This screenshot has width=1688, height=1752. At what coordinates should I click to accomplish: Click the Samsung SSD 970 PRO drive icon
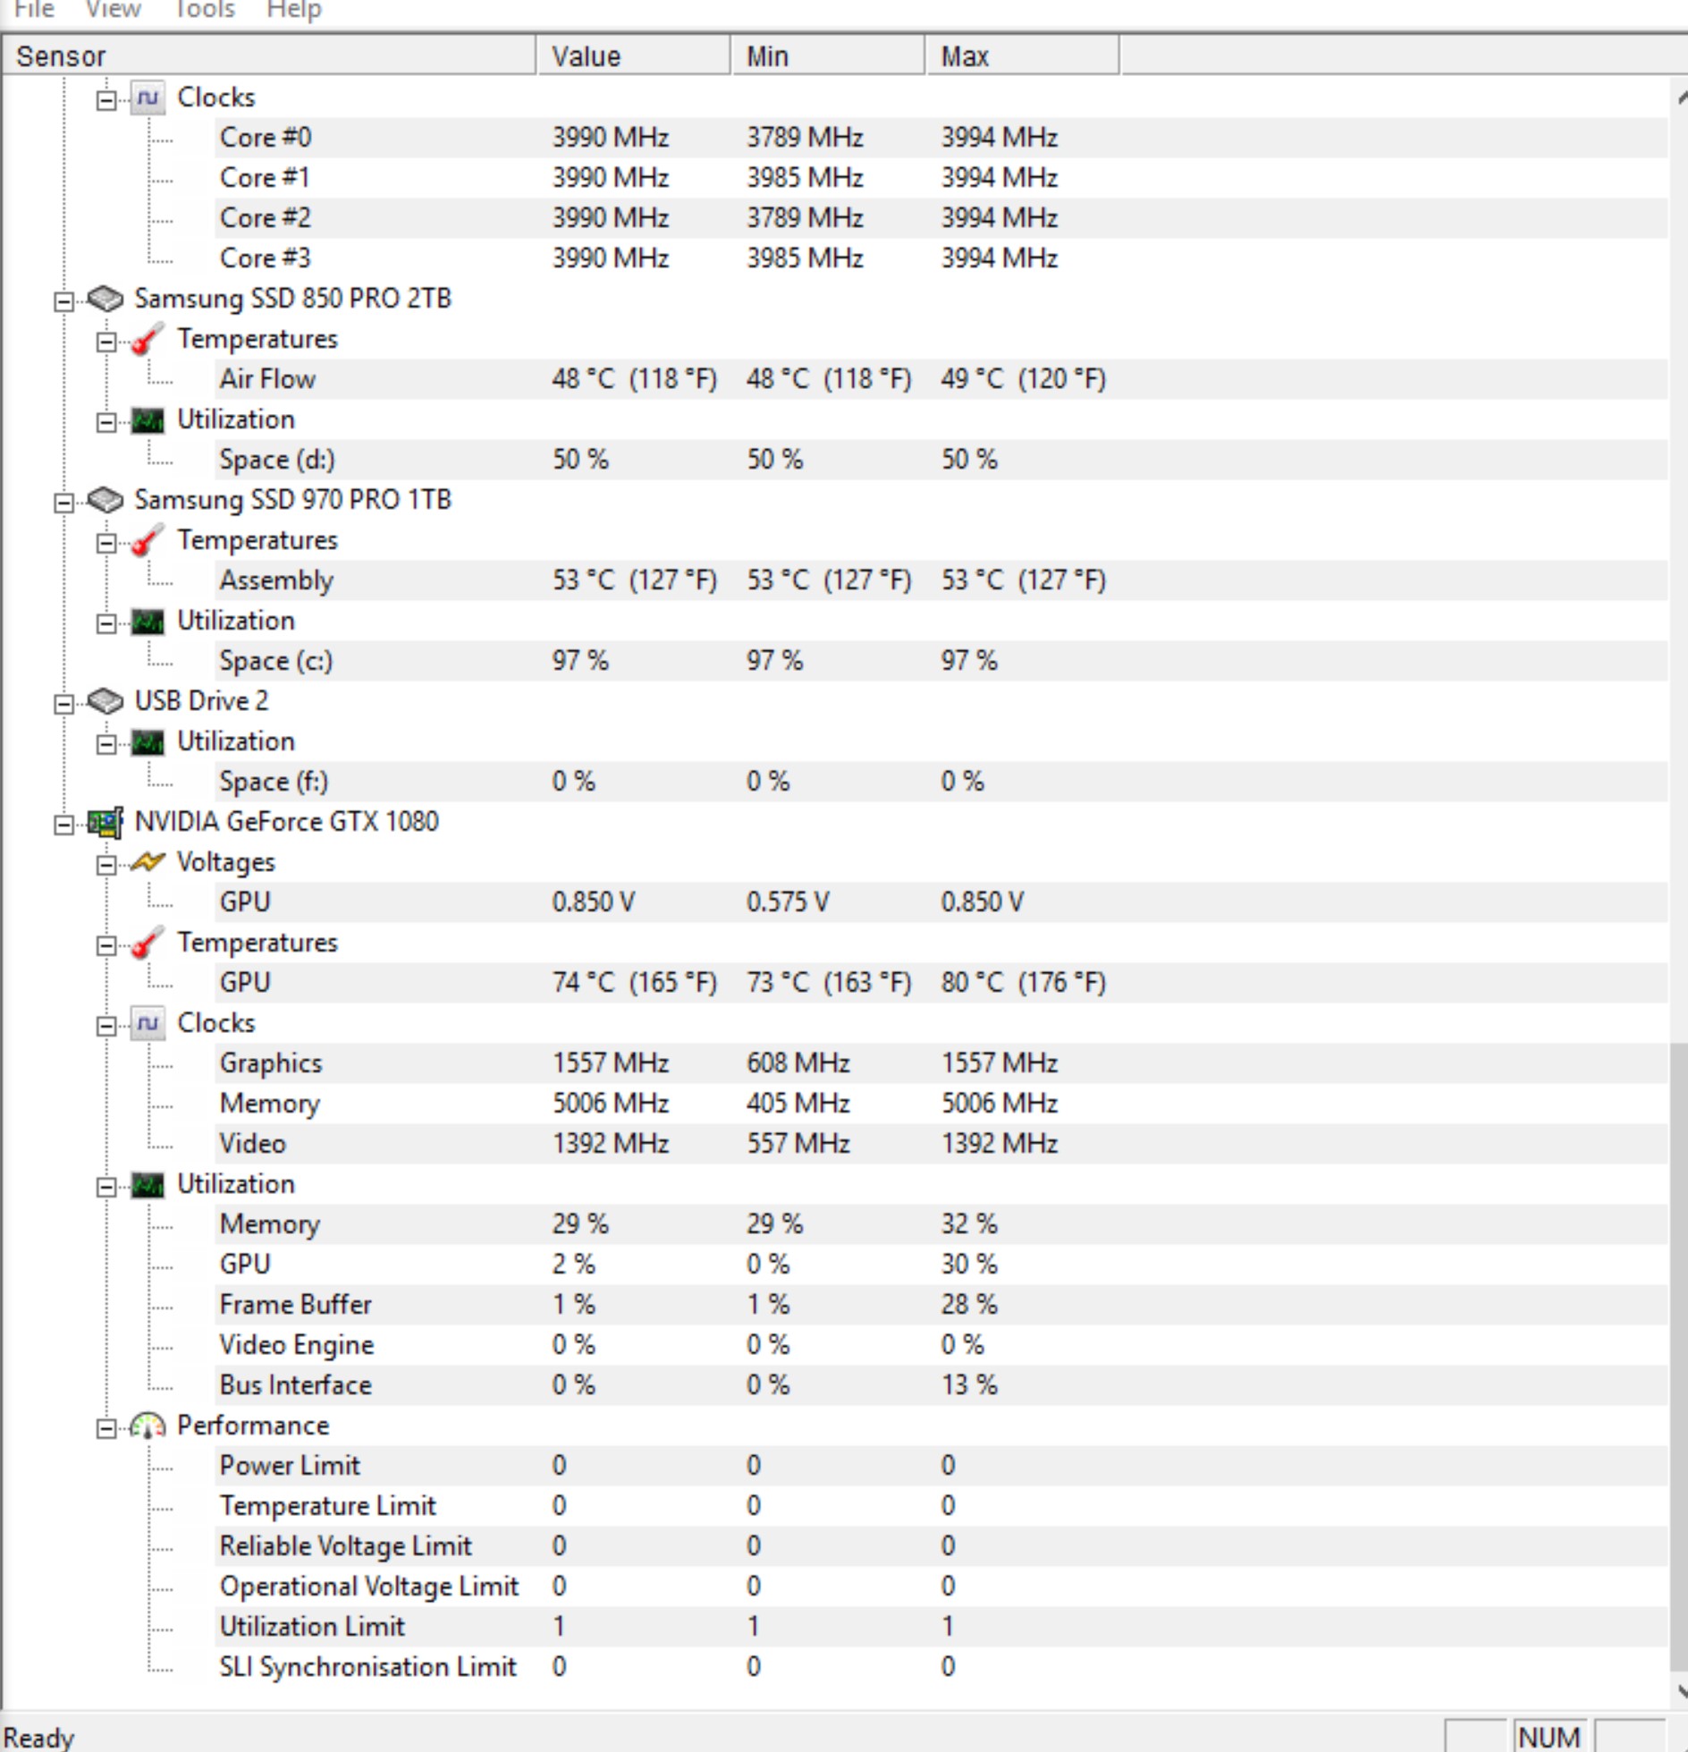click(x=105, y=500)
